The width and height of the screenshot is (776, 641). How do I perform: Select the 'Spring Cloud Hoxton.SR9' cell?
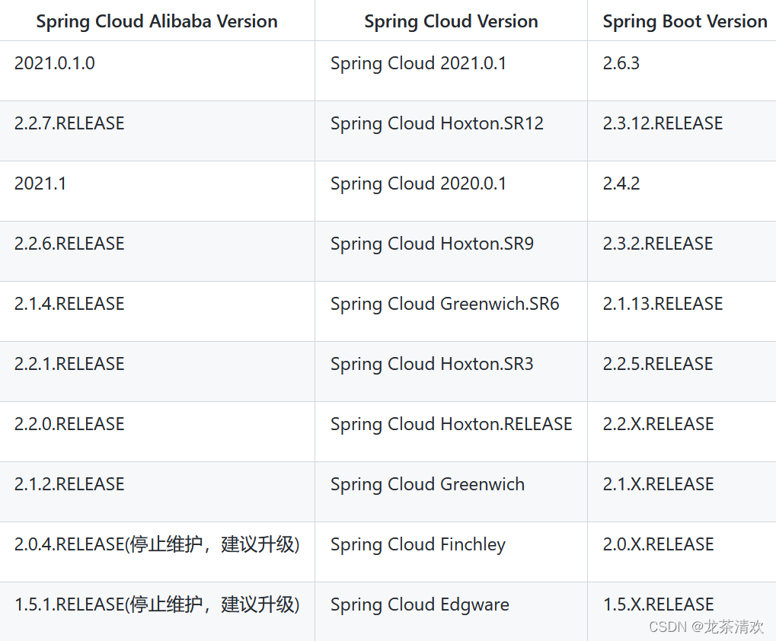coord(451,251)
